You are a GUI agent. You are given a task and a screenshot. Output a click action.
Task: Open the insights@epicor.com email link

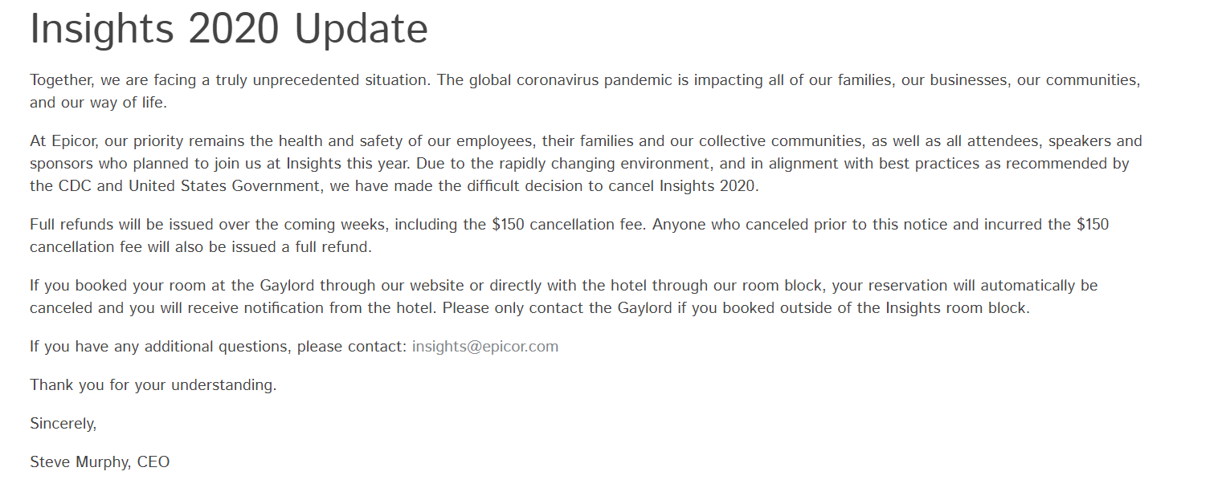point(485,347)
